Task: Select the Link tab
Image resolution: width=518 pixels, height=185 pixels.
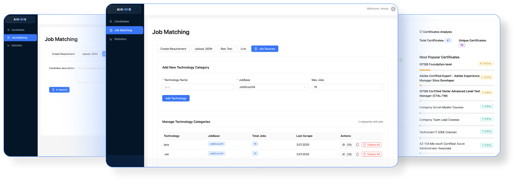Action: (243, 49)
